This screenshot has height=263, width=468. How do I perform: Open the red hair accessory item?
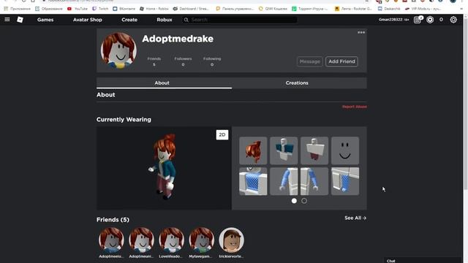tap(253, 150)
